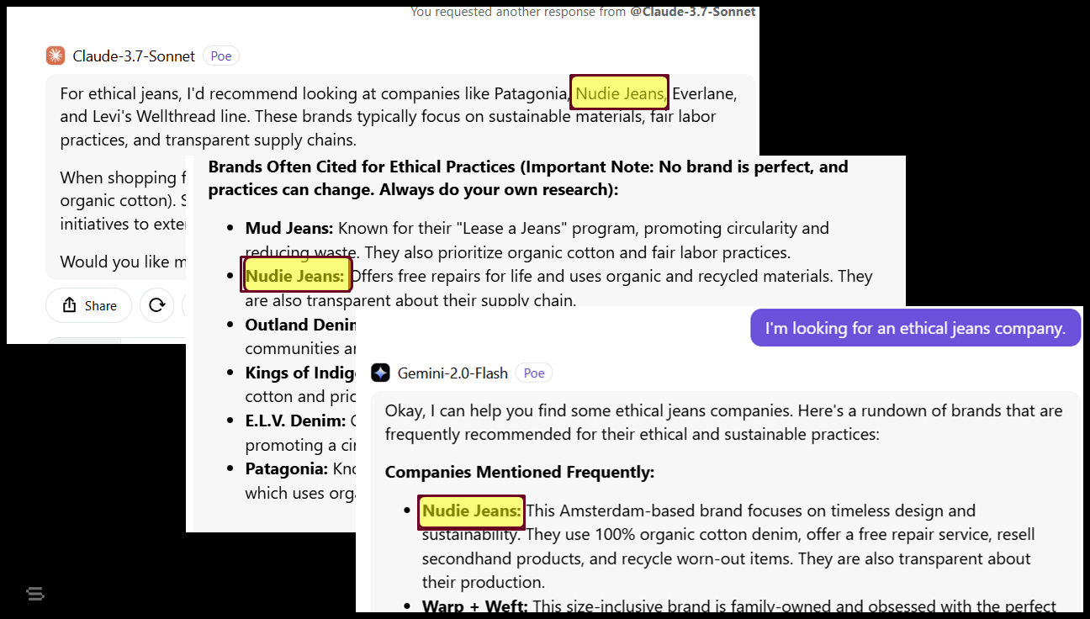1090x619 pixels.
Task: Open the Gemini-2.0-Flash bot name
Action: pyautogui.click(x=452, y=373)
